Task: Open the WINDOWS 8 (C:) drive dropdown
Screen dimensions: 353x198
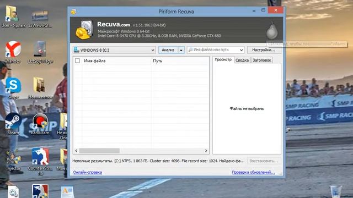Action: pyautogui.click(x=114, y=50)
